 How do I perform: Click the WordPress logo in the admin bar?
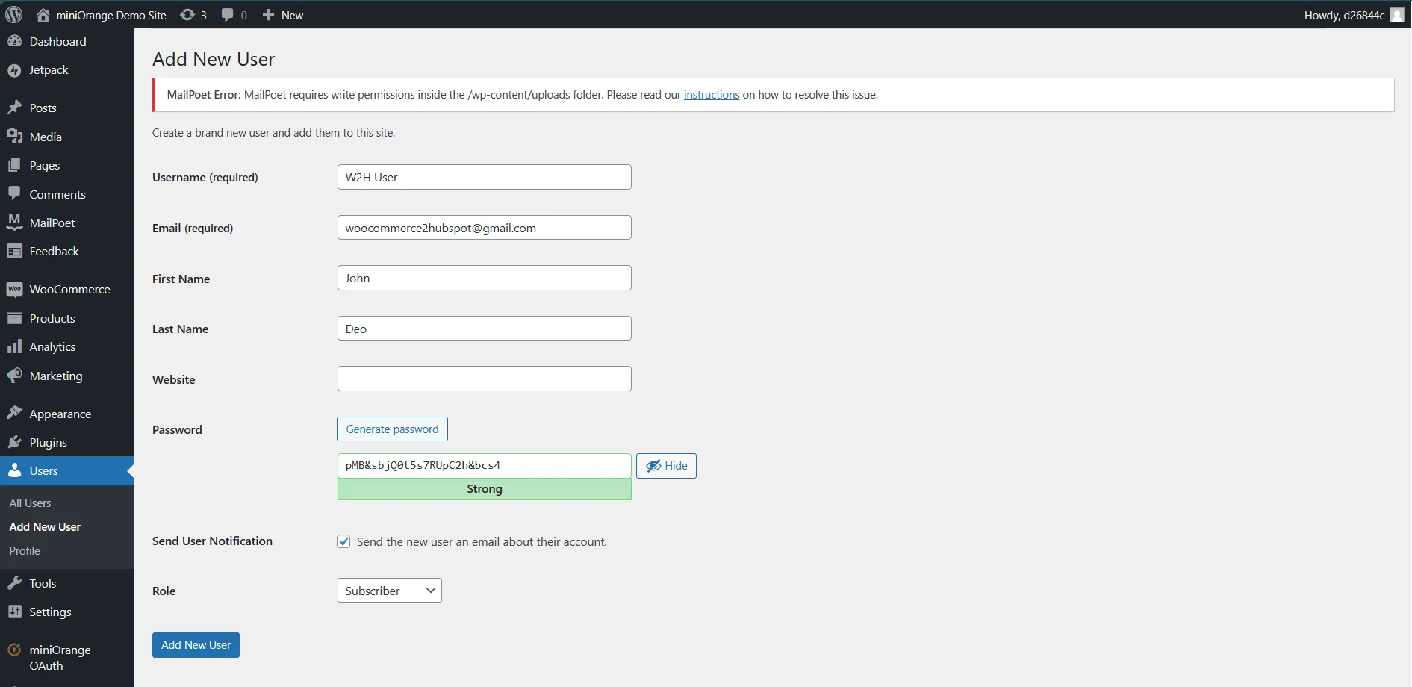tap(13, 14)
